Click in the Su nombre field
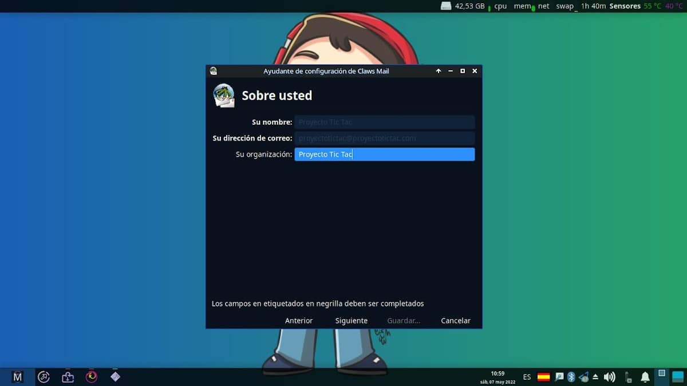Viewport: 687px width, 386px height. (384, 122)
